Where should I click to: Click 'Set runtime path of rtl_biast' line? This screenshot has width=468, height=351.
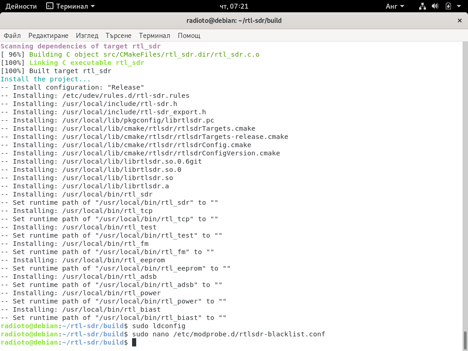click(113, 318)
